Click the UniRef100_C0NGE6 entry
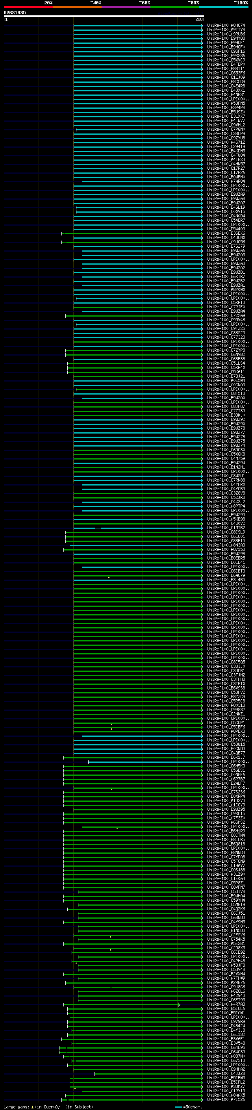This screenshot has height=1110, width=252. [x=226, y=775]
